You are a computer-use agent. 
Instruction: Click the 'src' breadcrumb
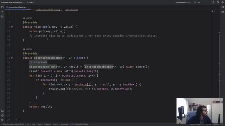[x=28, y=124]
